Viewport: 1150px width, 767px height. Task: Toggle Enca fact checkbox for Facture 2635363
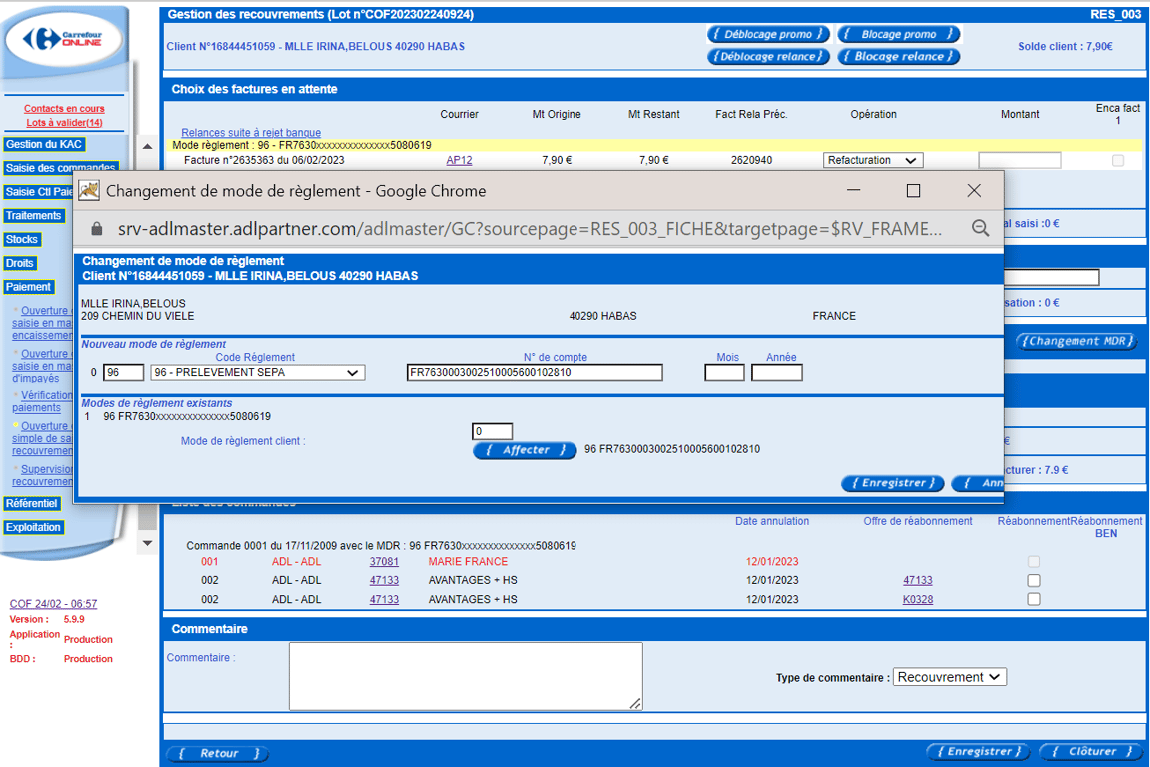point(1118,160)
